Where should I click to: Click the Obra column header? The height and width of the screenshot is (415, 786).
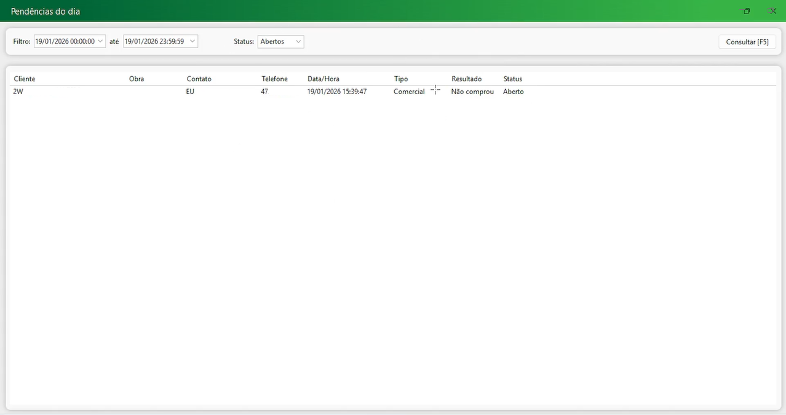coord(137,79)
